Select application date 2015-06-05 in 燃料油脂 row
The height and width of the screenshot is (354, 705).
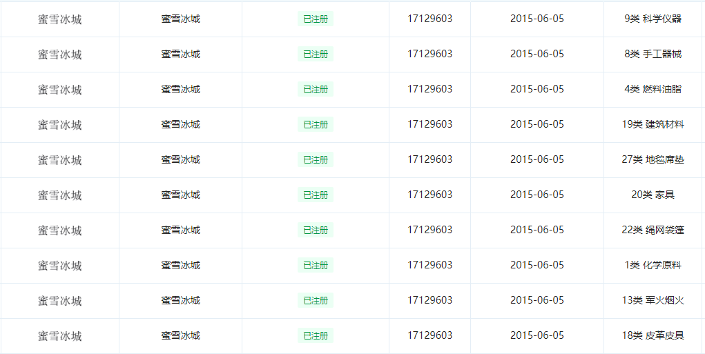[x=537, y=89]
